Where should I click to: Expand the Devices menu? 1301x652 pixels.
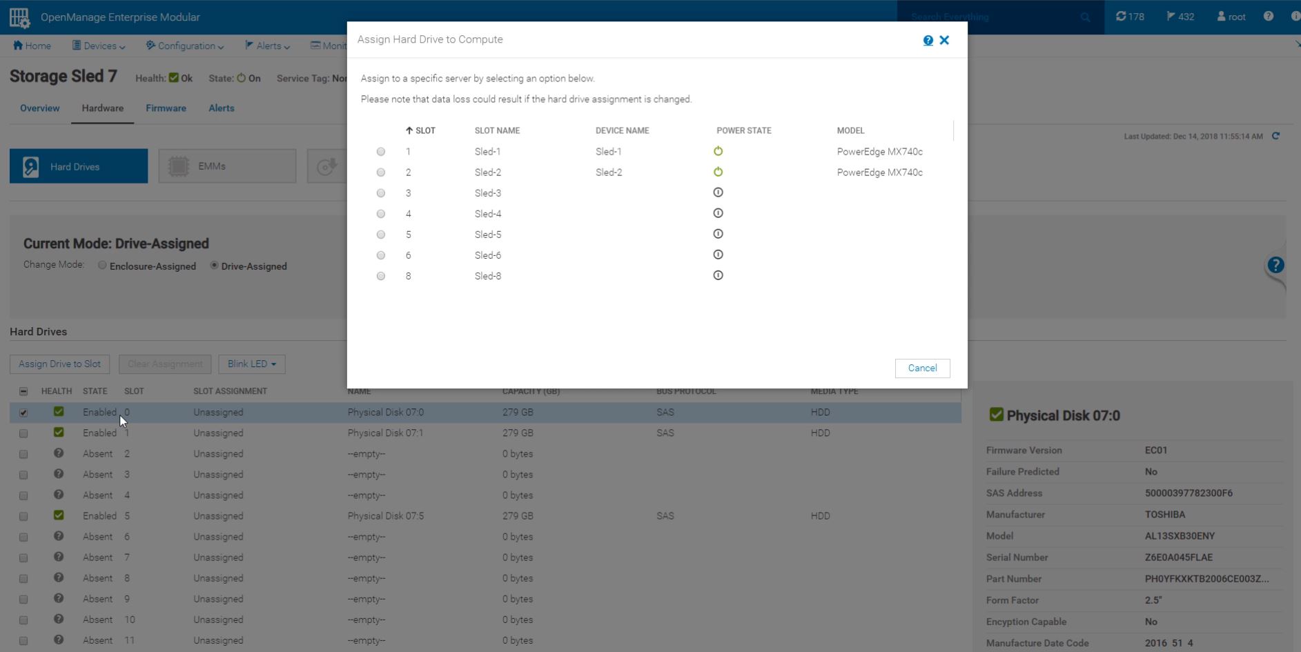[99, 46]
